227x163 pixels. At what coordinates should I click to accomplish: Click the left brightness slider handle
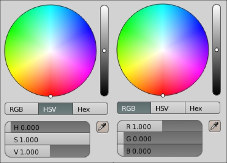tap(104, 51)
